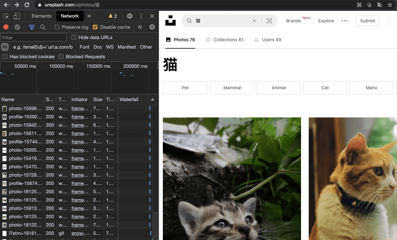Screen dimensions: 397x240
Task: Stop recording network log
Action: coord(6,27)
